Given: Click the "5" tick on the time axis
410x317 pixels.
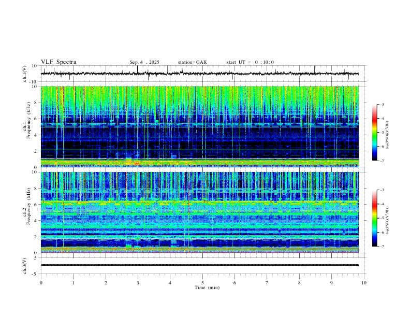Looking at the screenshot, I should tap(202, 283).
